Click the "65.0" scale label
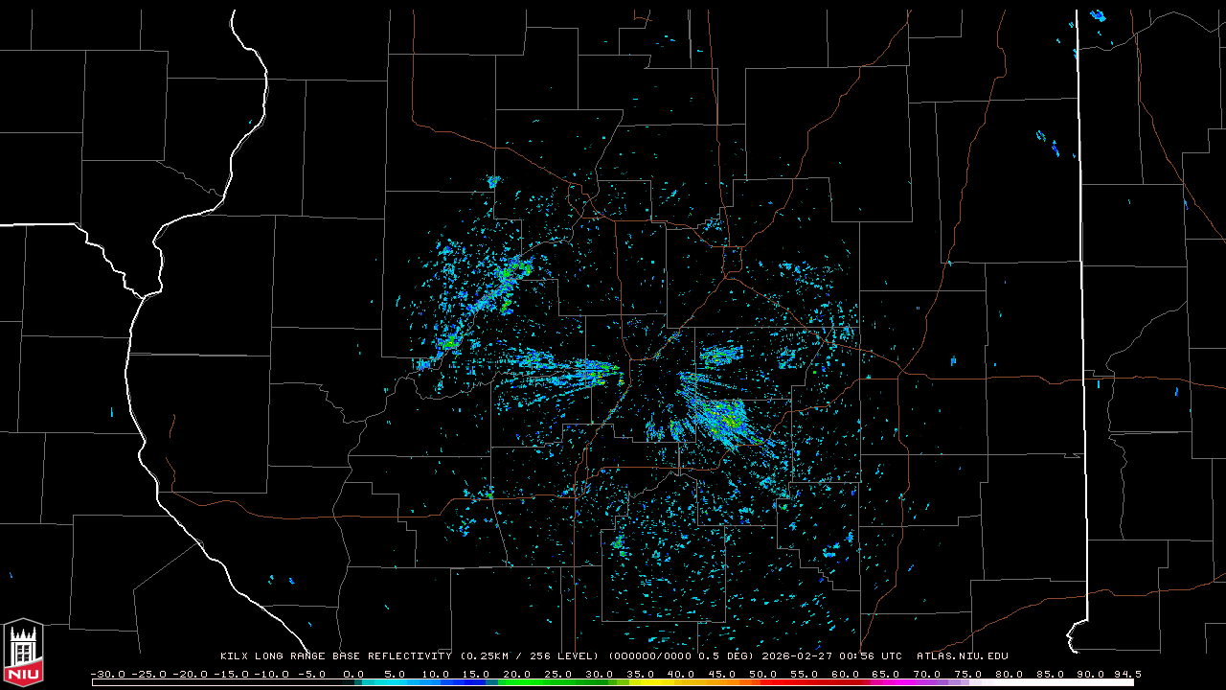 (887, 674)
